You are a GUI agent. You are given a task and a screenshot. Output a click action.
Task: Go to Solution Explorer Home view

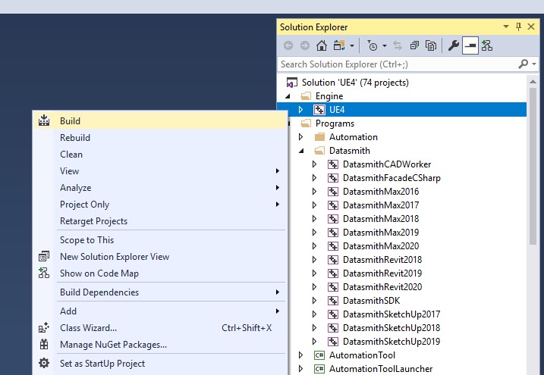(322, 45)
